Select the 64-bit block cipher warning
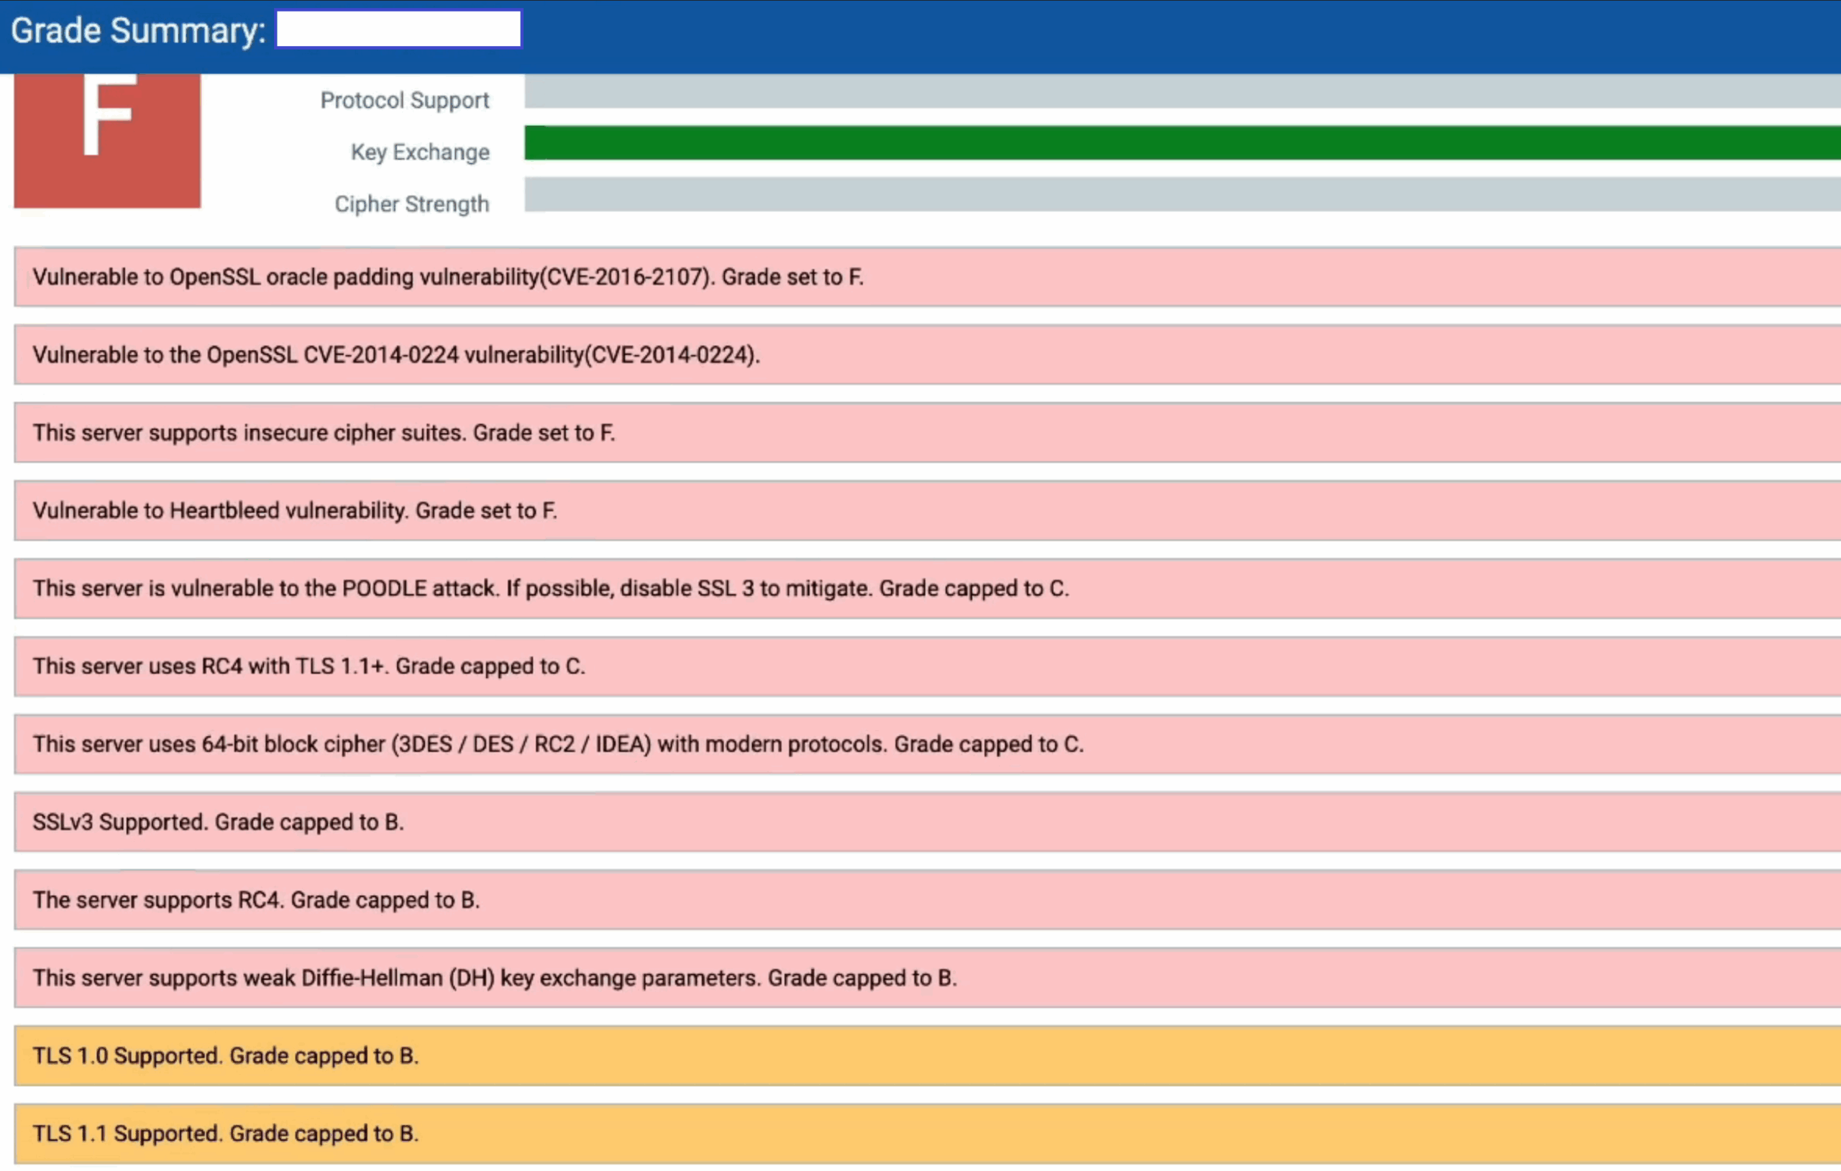1841x1171 pixels. tap(928, 745)
